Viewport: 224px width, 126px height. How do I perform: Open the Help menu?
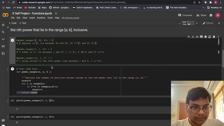coord(57,18)
